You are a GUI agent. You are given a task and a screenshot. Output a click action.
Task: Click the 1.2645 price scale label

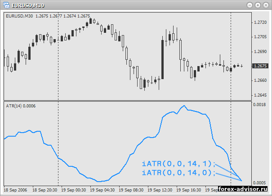point(260,95)
